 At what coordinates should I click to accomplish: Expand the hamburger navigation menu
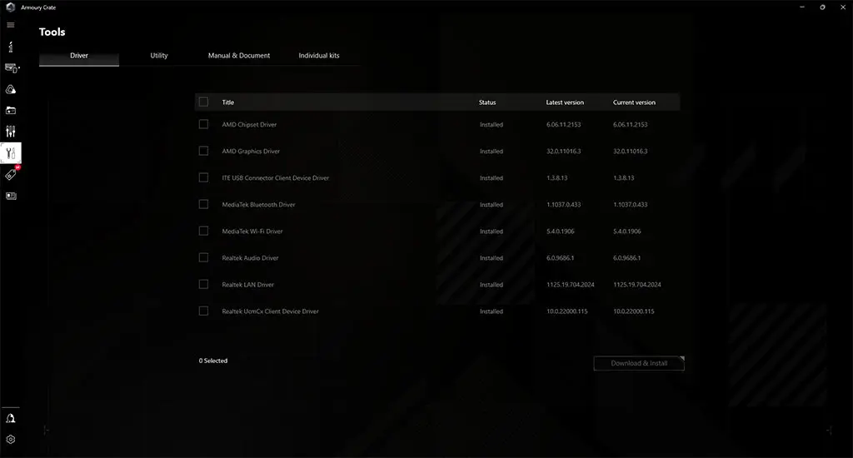11,25
